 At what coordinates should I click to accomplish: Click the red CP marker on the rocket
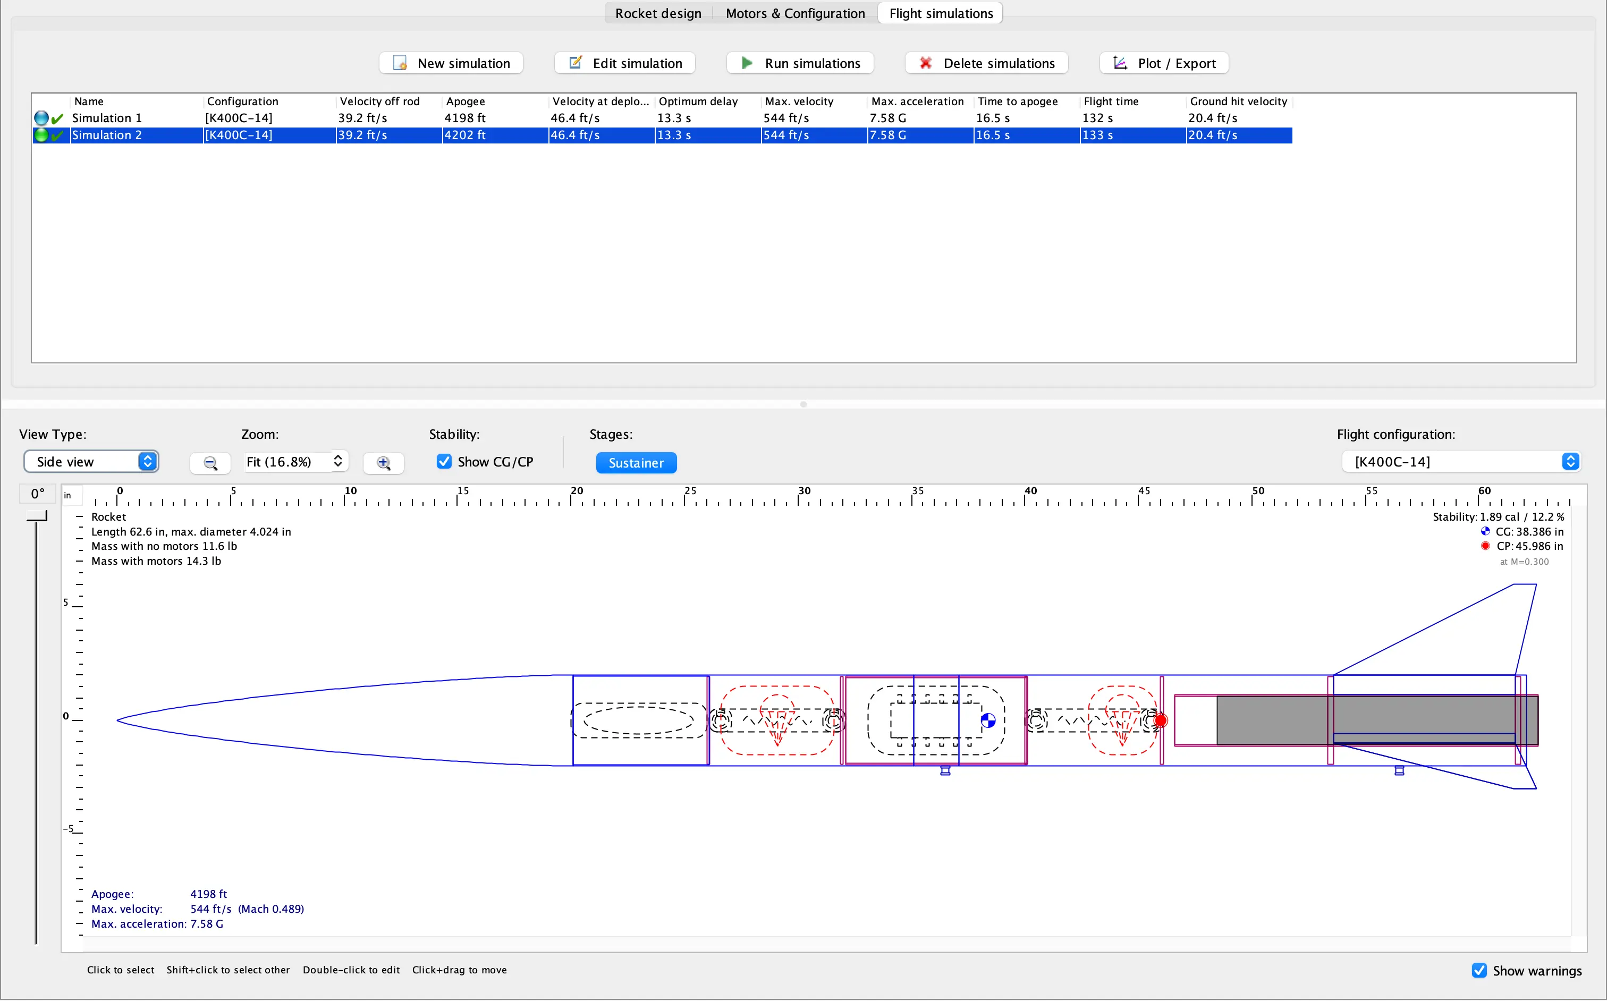tap(1160, 720)
